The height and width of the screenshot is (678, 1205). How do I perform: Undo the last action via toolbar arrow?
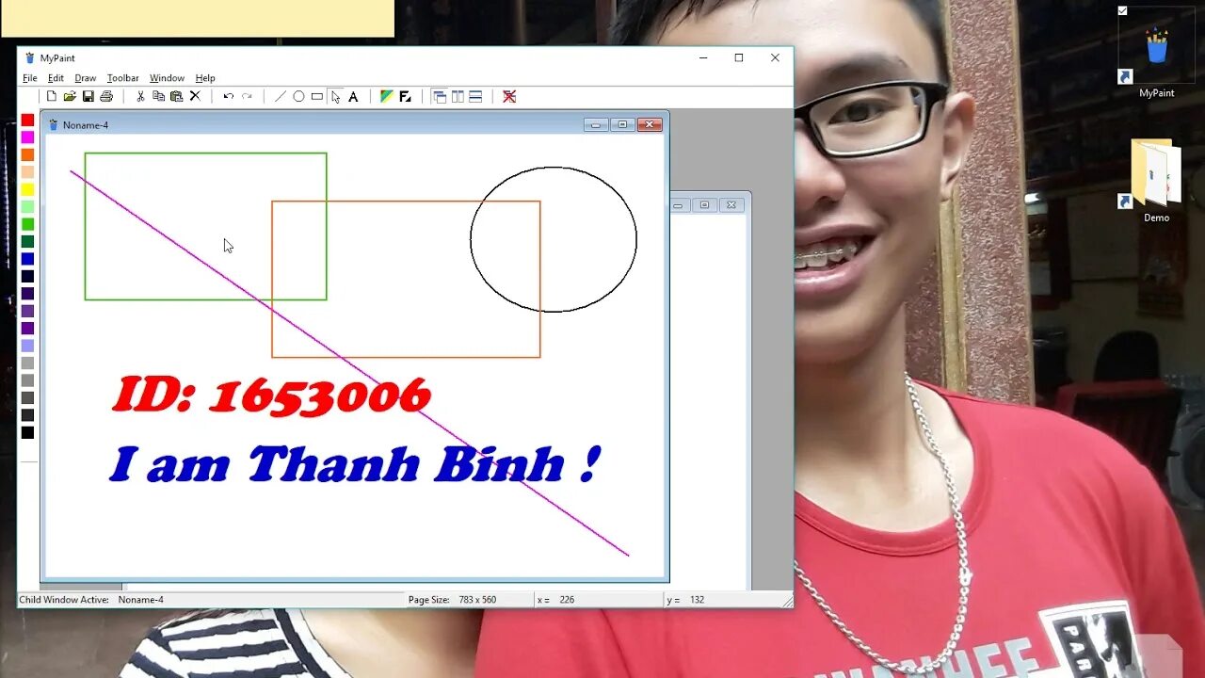(x=228, y=96)
